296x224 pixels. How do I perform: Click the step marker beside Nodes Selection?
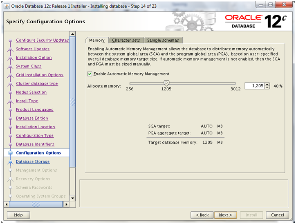(x=10, y=92)
